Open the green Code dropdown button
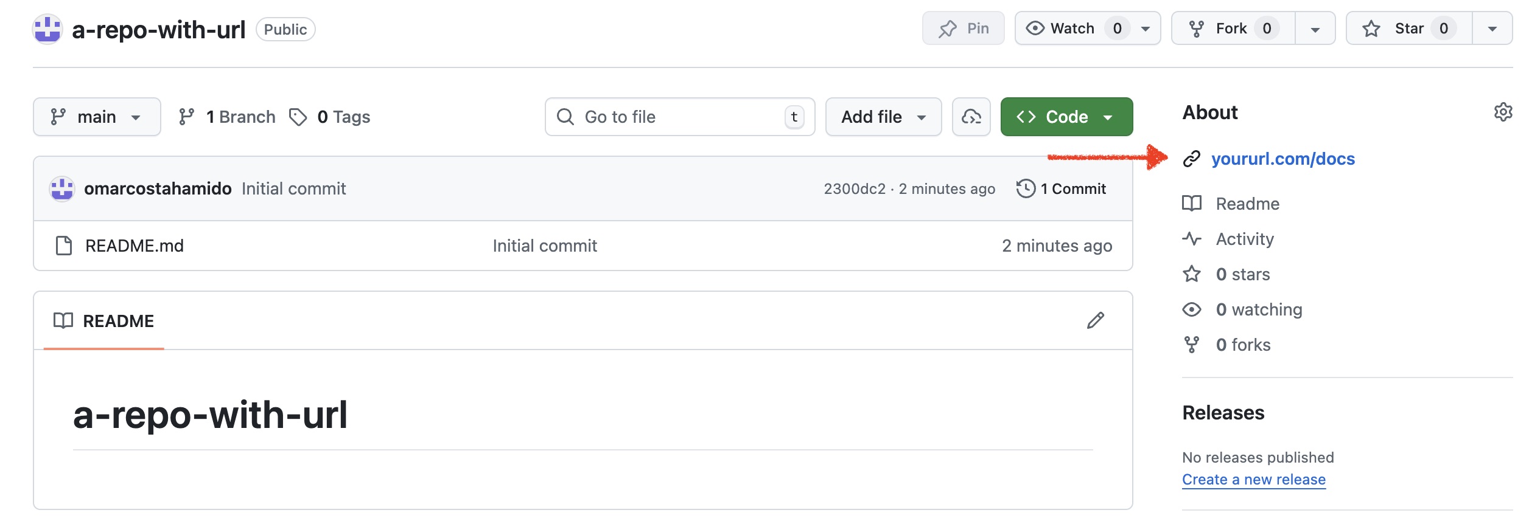 [x=1066, y=117]
